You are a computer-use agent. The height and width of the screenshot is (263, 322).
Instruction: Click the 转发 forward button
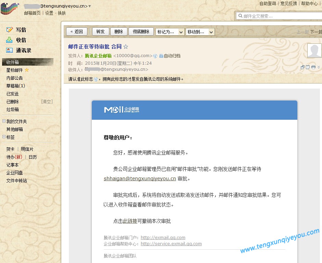pos(100,31)
